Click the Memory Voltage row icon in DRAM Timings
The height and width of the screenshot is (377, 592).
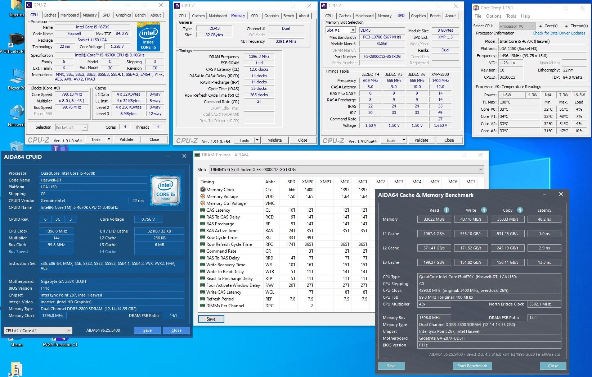pyautogui.click(x=203, y=196)
